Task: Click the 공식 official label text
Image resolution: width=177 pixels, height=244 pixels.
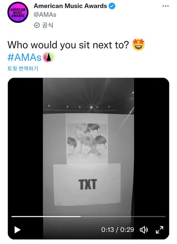Action: click(48, 25)
